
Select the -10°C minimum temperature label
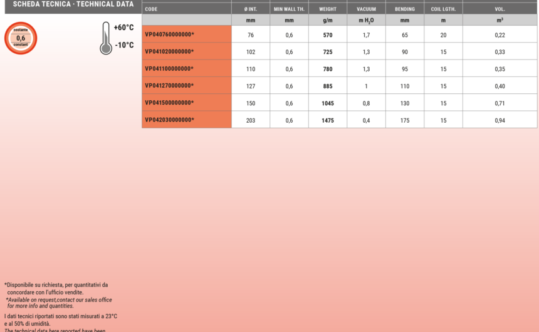124,45
